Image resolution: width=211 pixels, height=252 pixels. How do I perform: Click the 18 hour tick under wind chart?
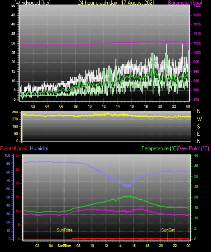[146, 106]
